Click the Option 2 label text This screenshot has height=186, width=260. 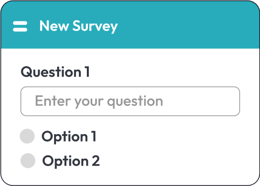[71, 161]
